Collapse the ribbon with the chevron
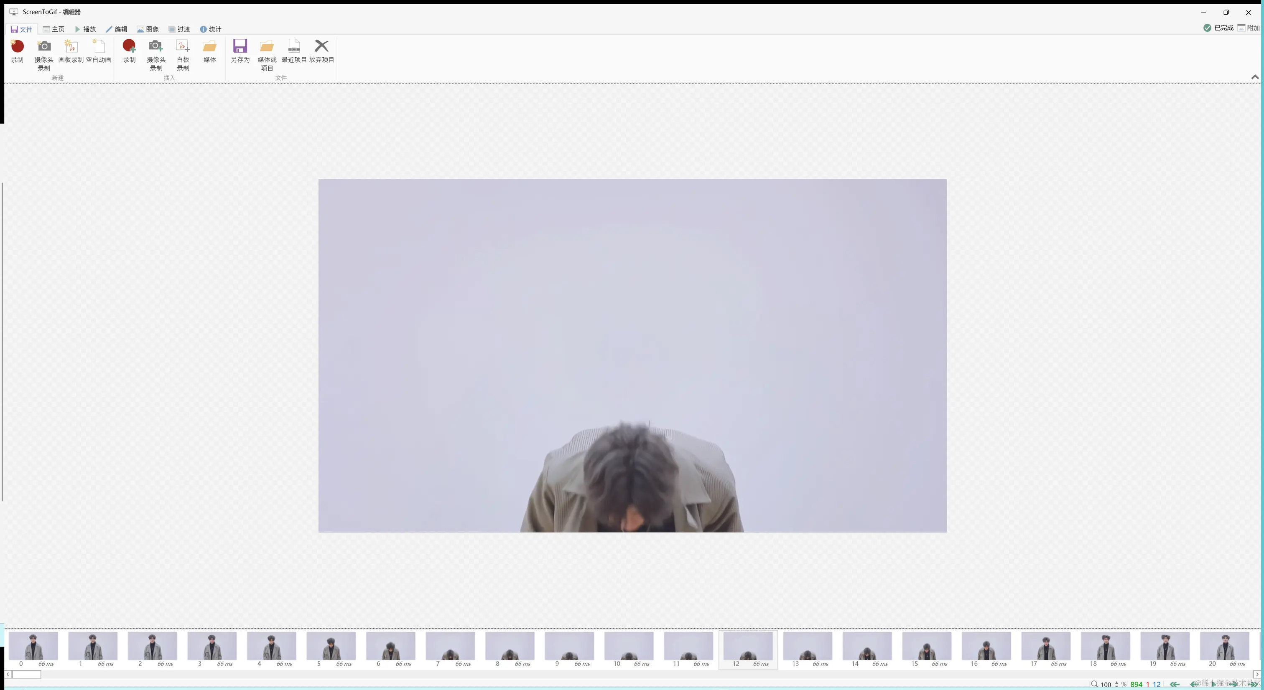1264x690 pixels. [1255, 77]
